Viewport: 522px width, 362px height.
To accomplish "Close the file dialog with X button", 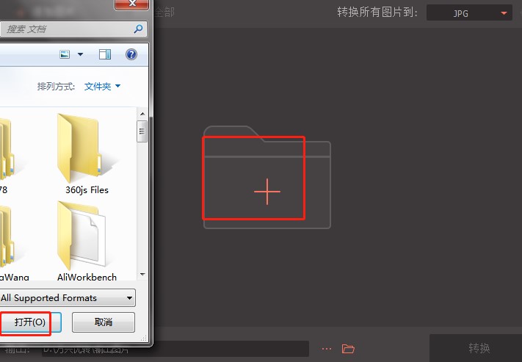I will [131, 4].
